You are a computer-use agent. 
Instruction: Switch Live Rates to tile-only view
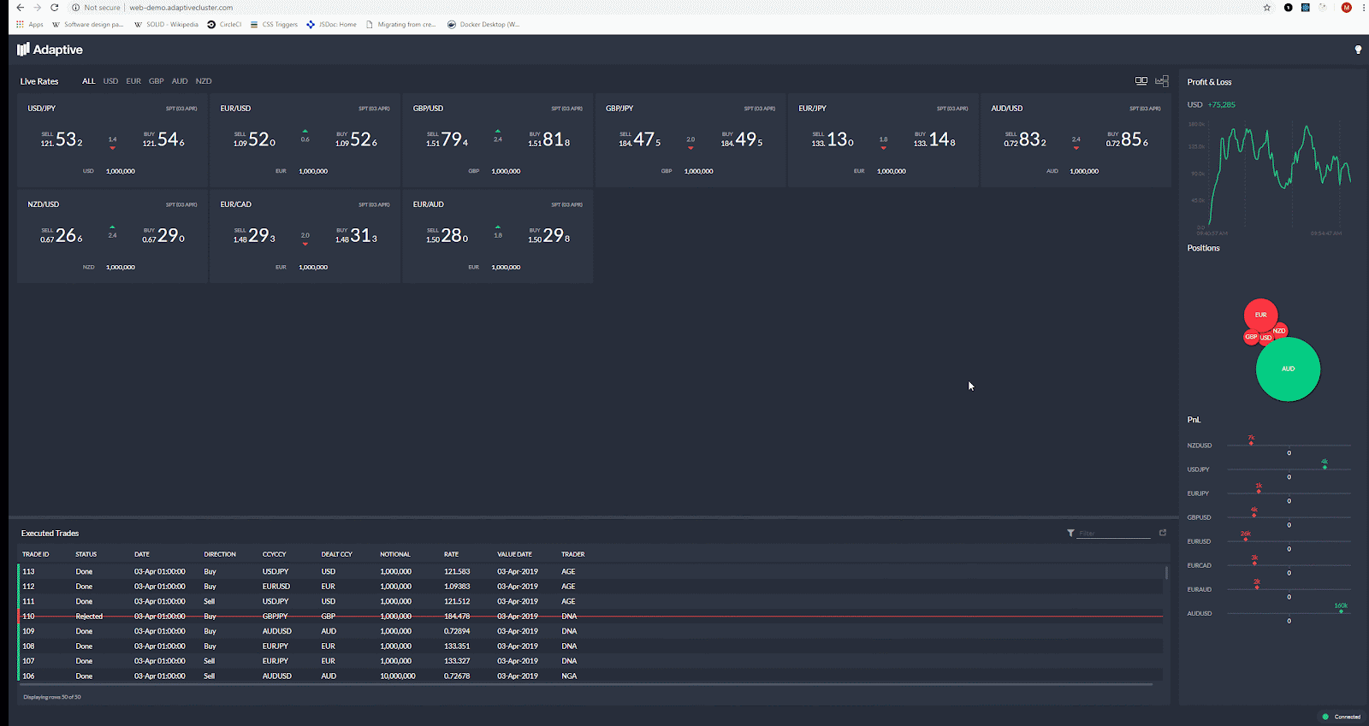(1141, 81)
